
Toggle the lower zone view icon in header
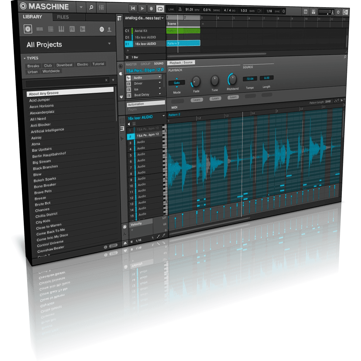click(313, 12)
